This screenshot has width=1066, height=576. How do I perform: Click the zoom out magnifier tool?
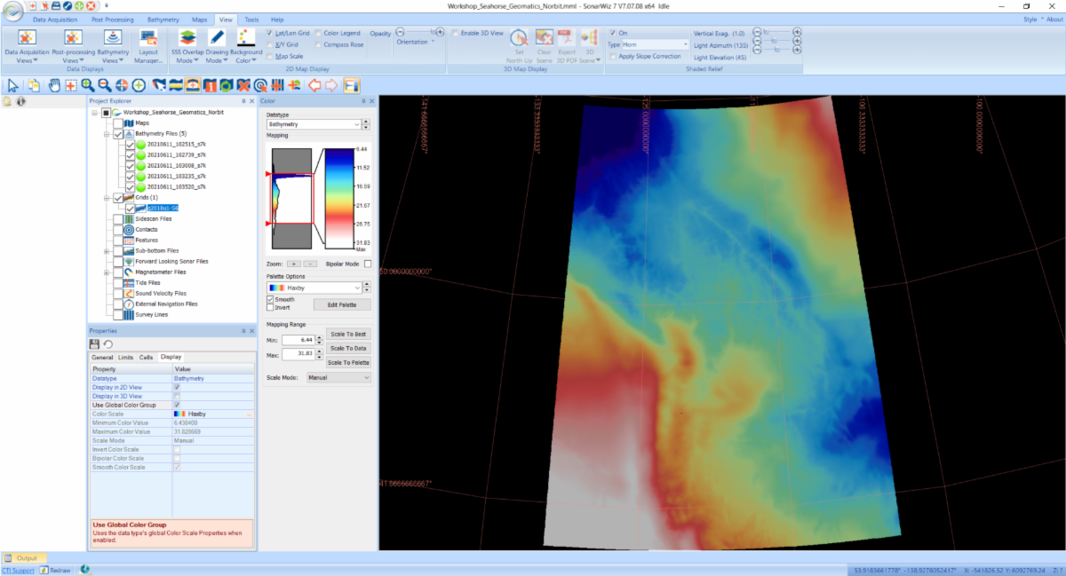click(104, 85)
